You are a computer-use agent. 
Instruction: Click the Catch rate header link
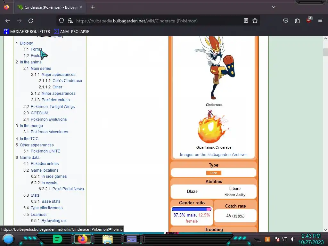click(x=235, y=206)
